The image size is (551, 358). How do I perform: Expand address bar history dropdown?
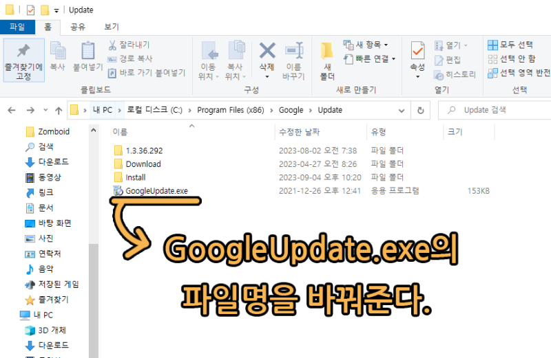(402, 111)
